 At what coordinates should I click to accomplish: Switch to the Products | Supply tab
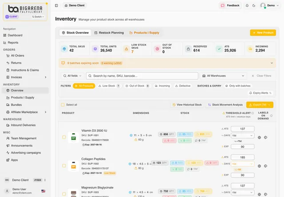pyautogui.click(x=144, y=33)
